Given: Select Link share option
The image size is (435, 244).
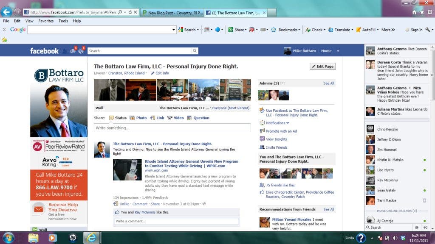Looking at the screenshot, I should click(x=157, y=118).
